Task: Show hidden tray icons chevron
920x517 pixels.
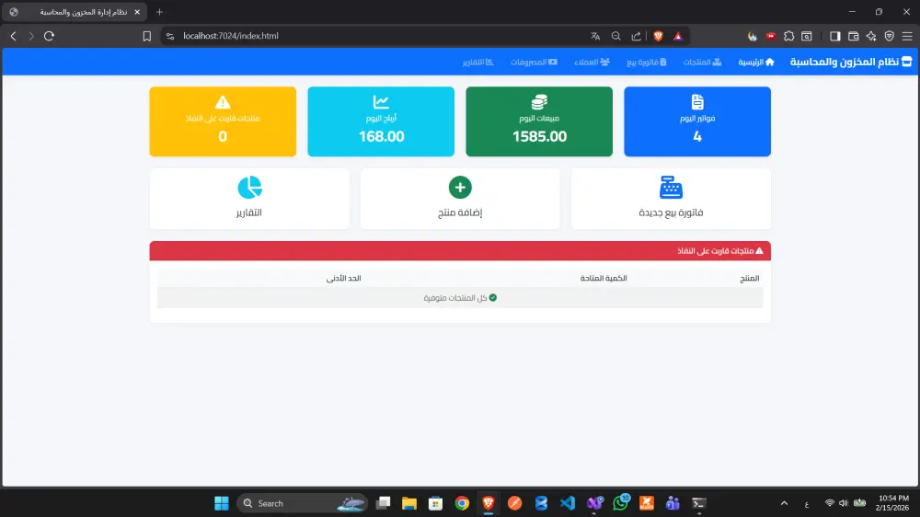Action: pyautogui.click(x=784, y=503)
